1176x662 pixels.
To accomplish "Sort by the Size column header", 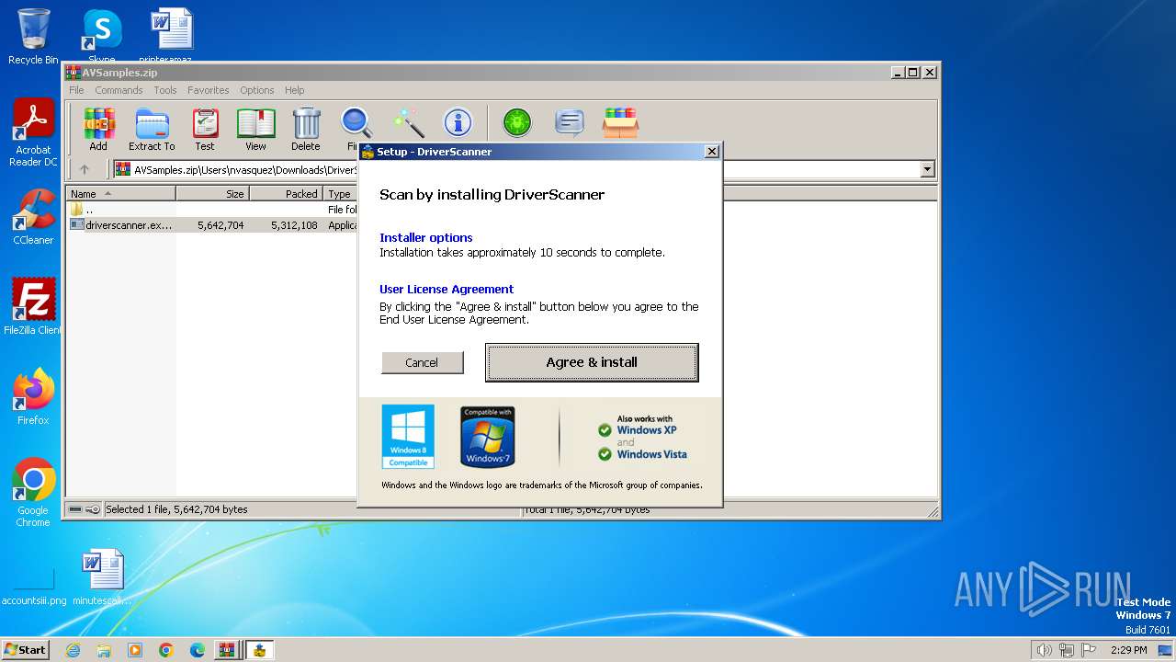I will pyautogui.click(x=213, y=194).
